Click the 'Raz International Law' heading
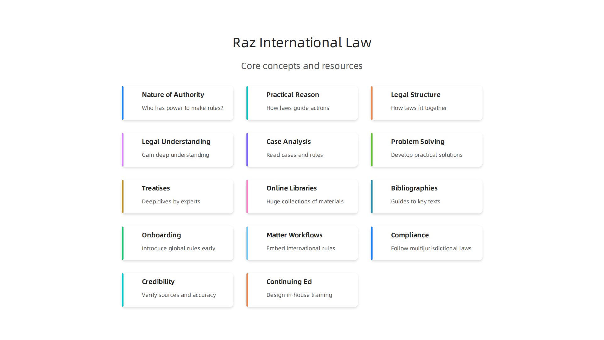This screenshot has height=340, width=604. coord(302,42)
